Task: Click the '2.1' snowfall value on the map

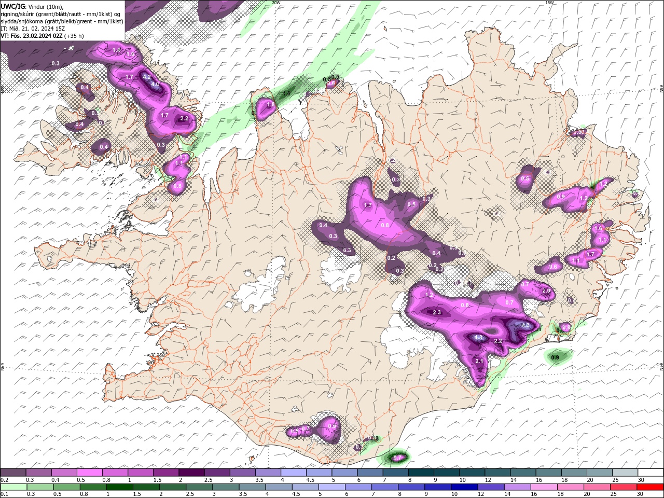Action: 479,362
